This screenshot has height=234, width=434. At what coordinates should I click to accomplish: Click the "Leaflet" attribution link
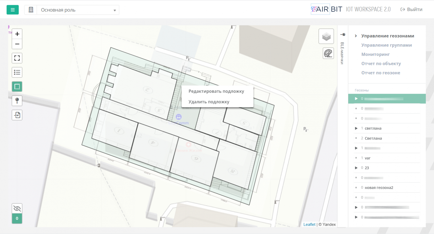pos(309,225)
